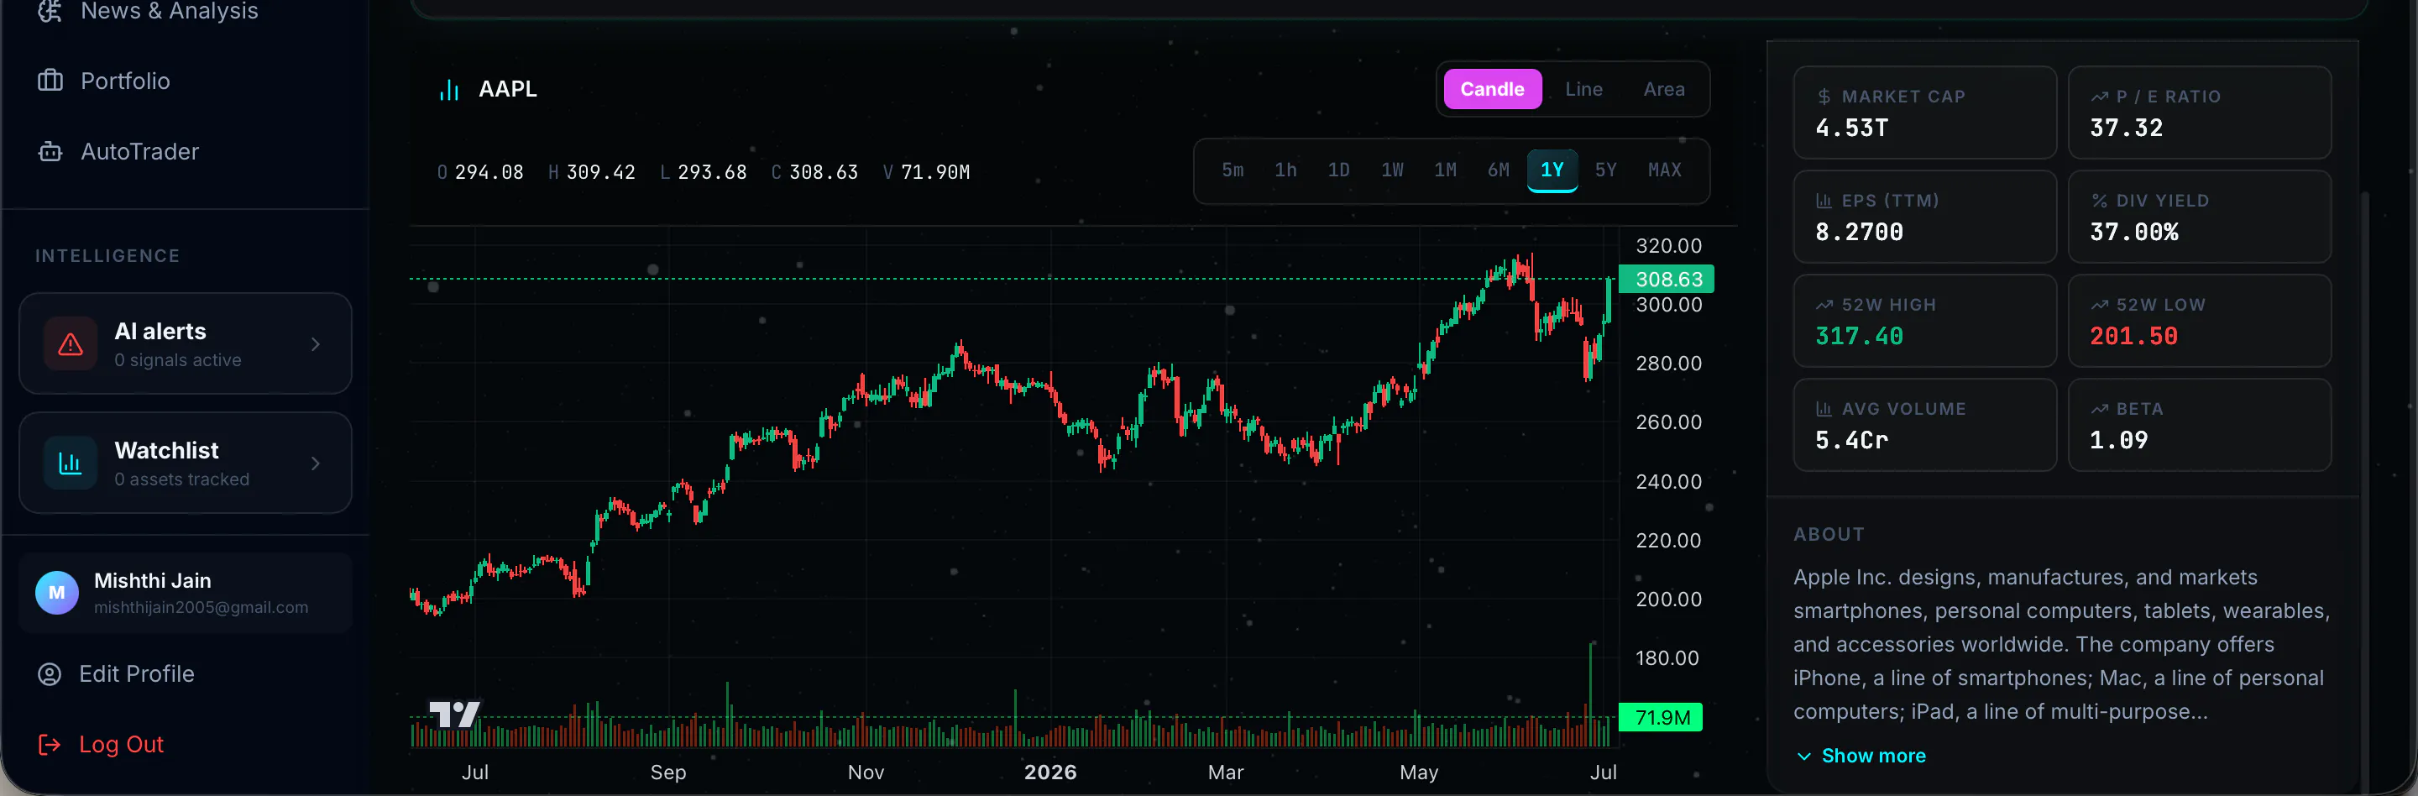Click the low price 293.68

click(713, 173)
